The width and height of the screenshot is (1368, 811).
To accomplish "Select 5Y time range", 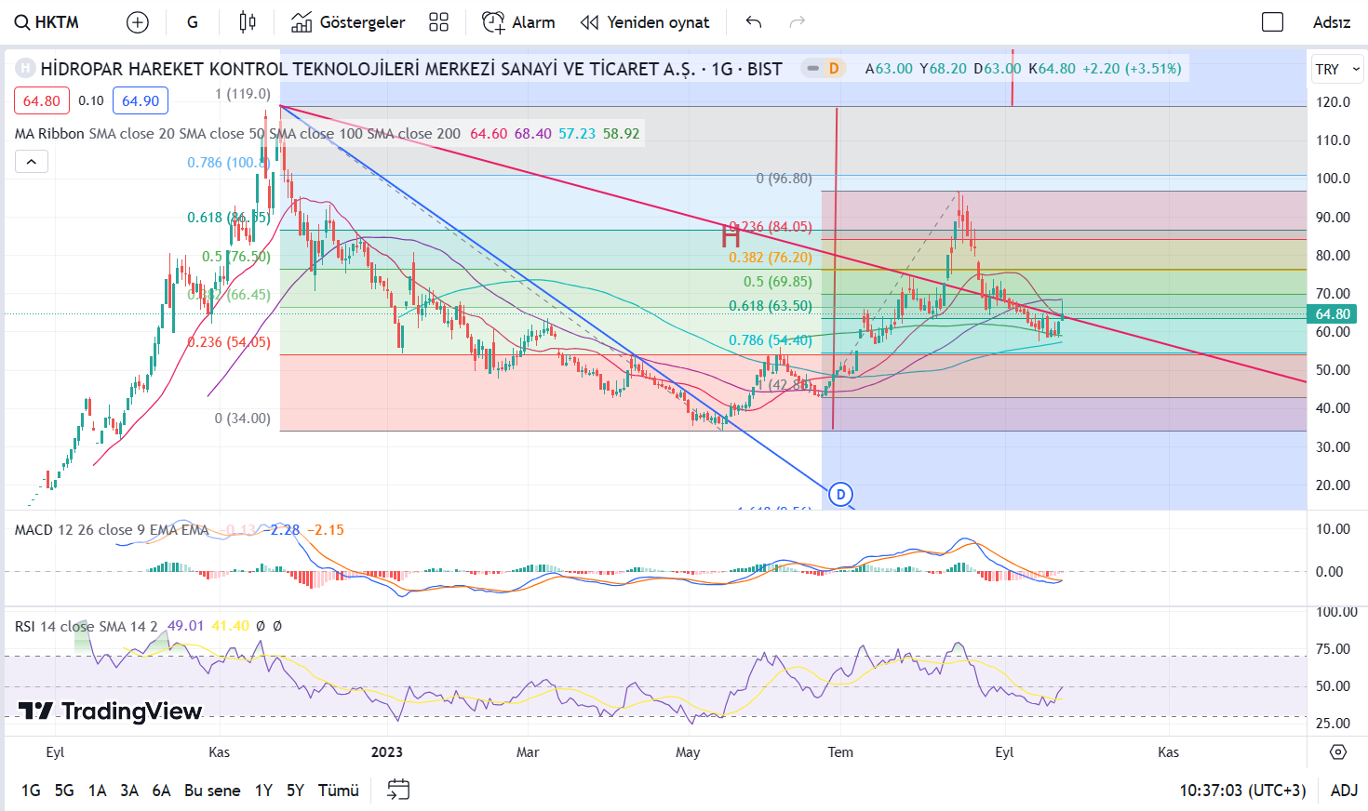I will click(295, 791).
